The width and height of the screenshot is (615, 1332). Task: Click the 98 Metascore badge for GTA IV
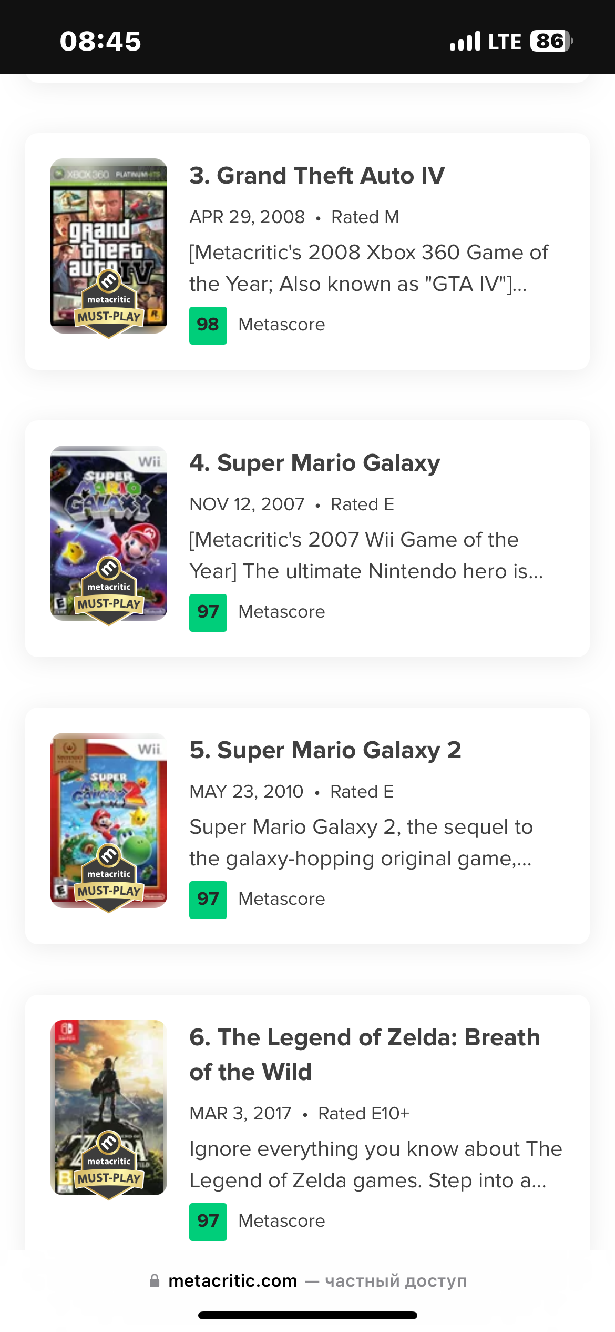(x=208, y=325)
